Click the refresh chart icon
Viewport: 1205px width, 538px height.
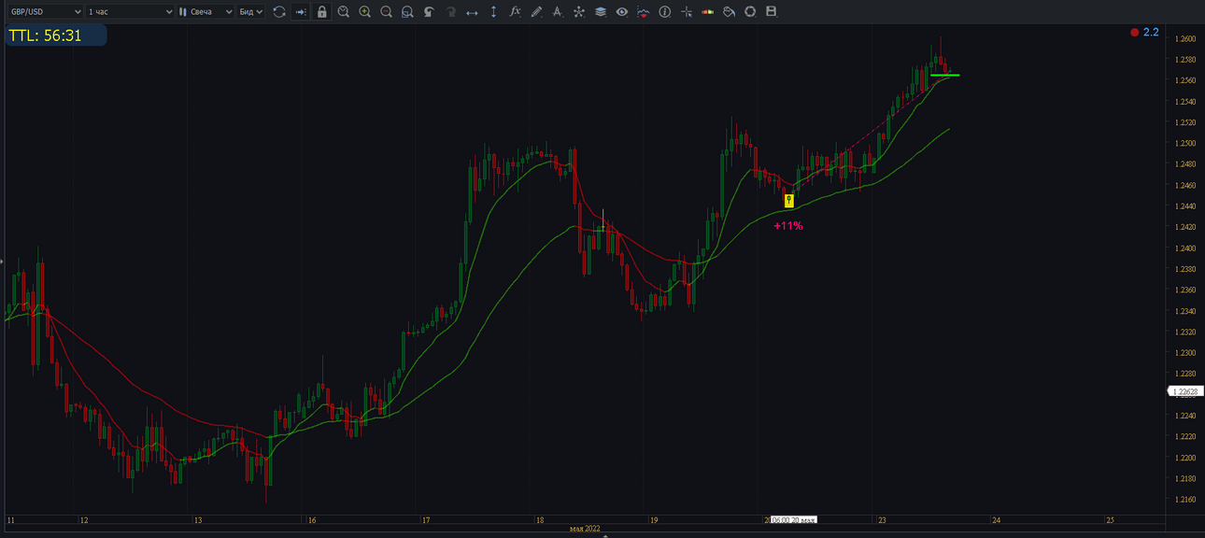(x=279, y=12)
